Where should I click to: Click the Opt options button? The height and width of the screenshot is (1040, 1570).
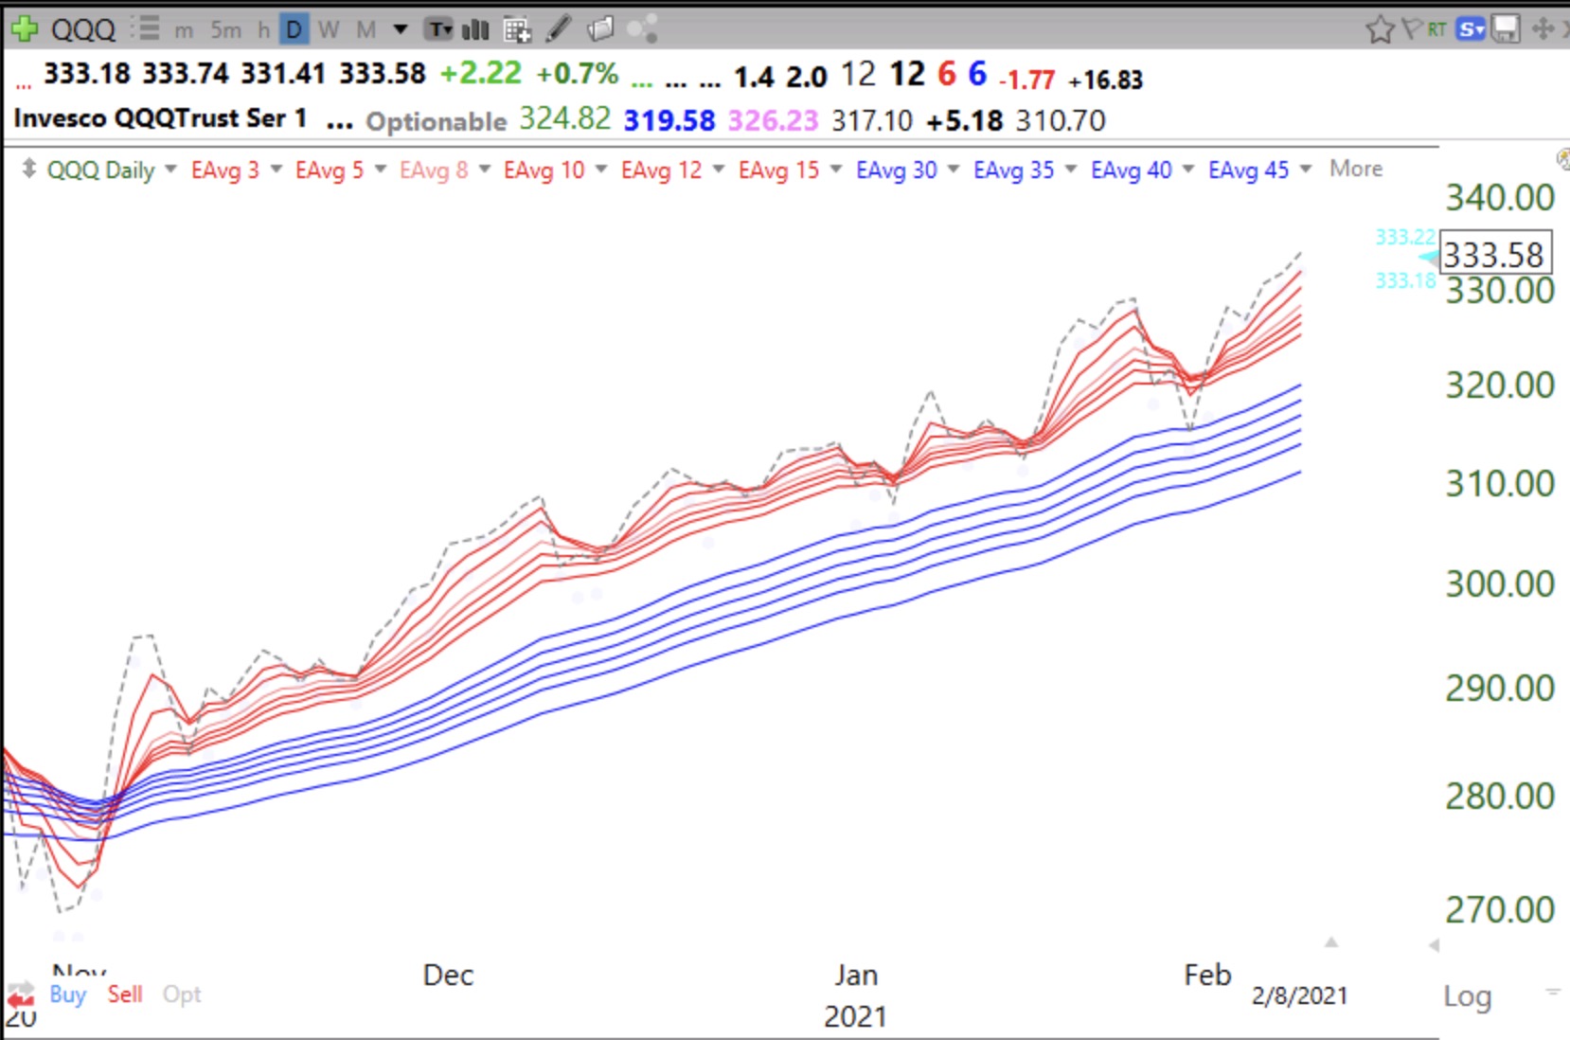(182, 995)
